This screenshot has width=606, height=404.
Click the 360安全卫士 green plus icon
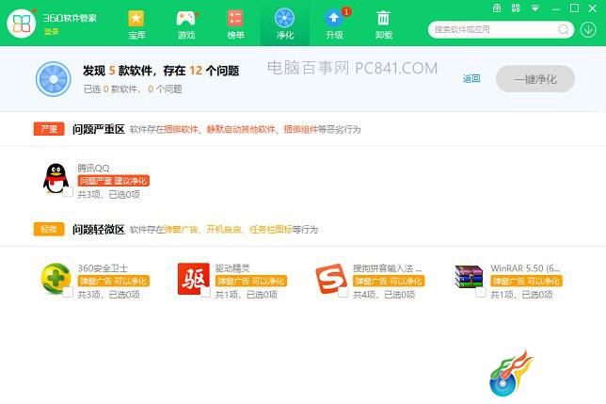pyautogui.click(x=56, y=279)
